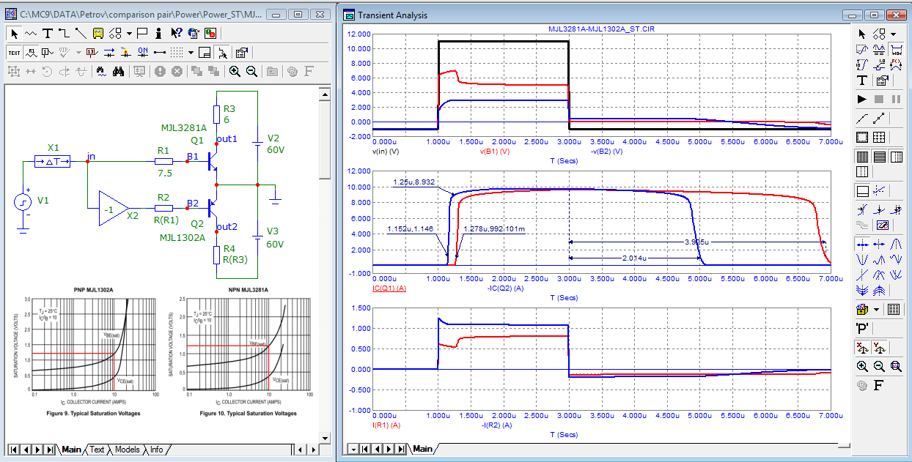This screenshot has height=462, width=912.
Task: Select the diagonal Line drawing tool
Action: click(x=81, y=33)
